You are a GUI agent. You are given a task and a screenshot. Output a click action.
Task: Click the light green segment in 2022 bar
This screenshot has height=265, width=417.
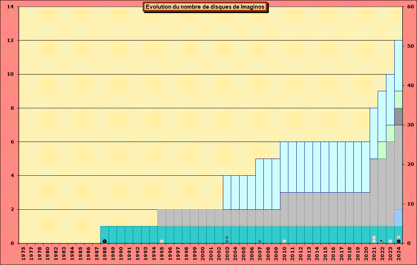point(382,150)
